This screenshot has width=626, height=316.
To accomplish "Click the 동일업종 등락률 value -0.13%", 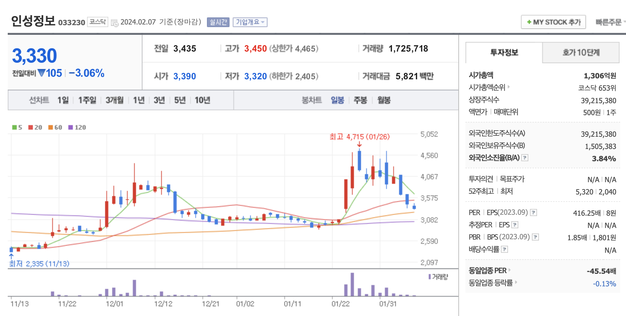I will [x=604, y=284].
